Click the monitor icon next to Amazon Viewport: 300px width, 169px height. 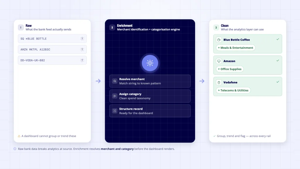point(219,61)
